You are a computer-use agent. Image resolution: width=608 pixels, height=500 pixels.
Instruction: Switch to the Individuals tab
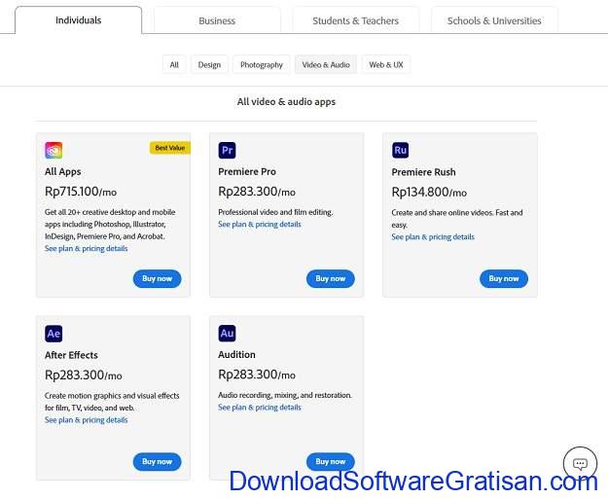78,20
